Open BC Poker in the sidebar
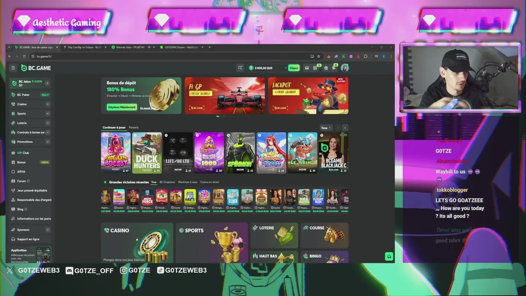The width and height of the screenshot is (526, 296). pos(30,95)
